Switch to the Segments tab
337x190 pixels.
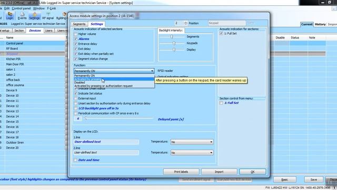point(79,24)
